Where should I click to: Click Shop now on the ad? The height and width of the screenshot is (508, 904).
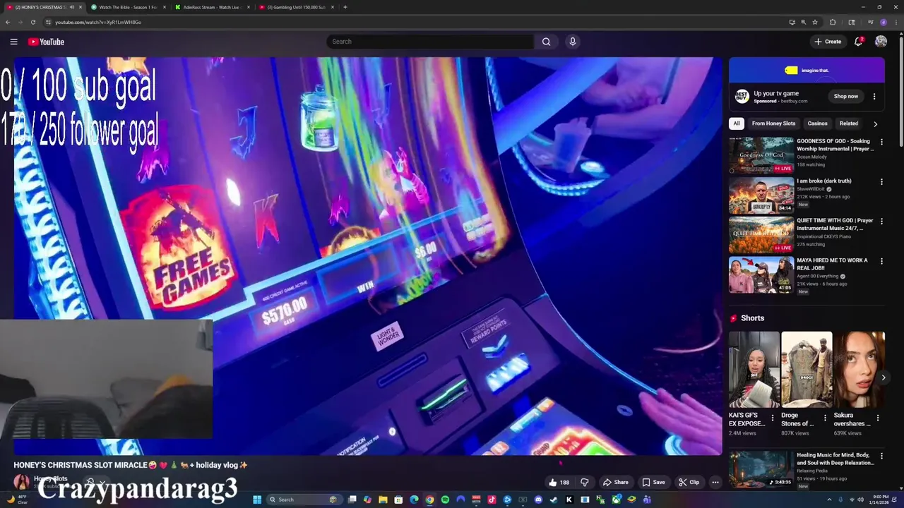tap(845, 97)
